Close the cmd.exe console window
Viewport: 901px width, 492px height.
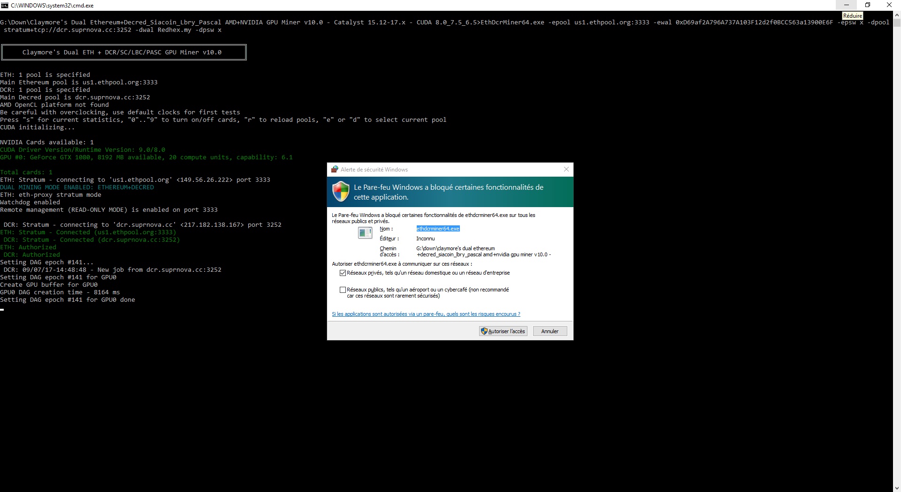(x=889, y=5)
